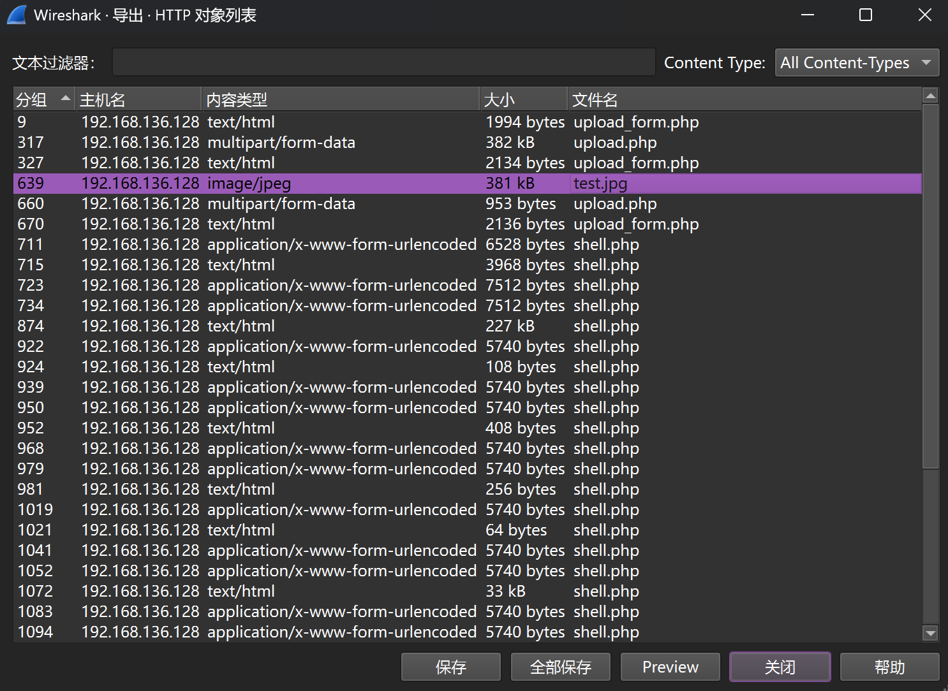The width and height of the screenshot is (948, 691).
Task: Select packet 1094 row
Action: tap(468, 632)
